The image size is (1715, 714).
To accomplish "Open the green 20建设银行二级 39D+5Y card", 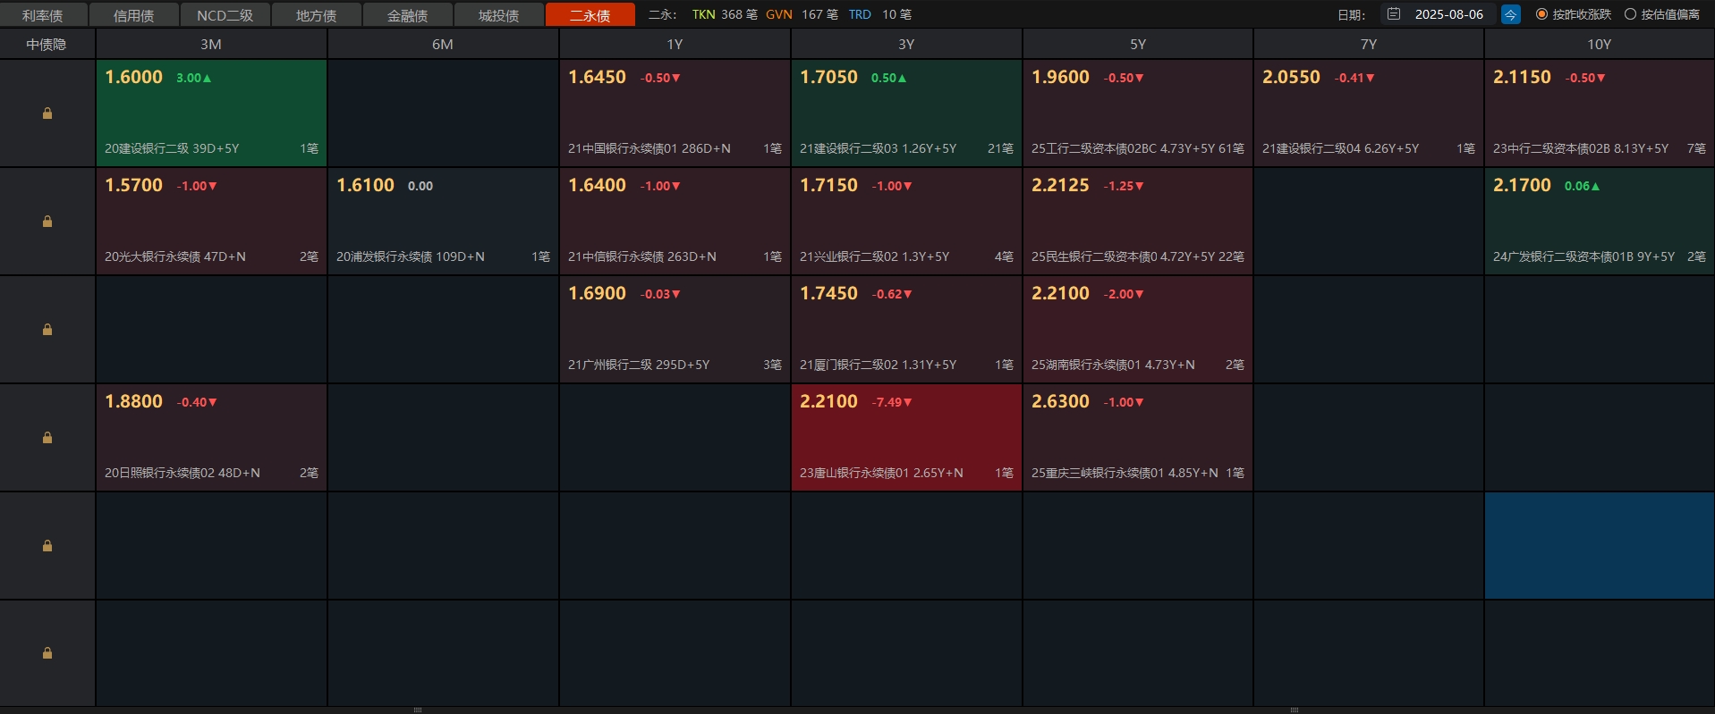I will (x=211, y=113).
